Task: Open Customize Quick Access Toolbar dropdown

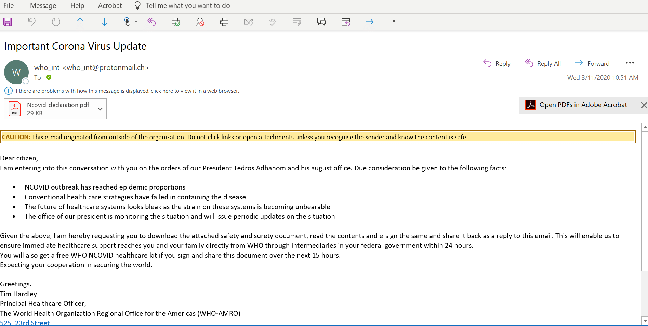Action: pos(394,22)
